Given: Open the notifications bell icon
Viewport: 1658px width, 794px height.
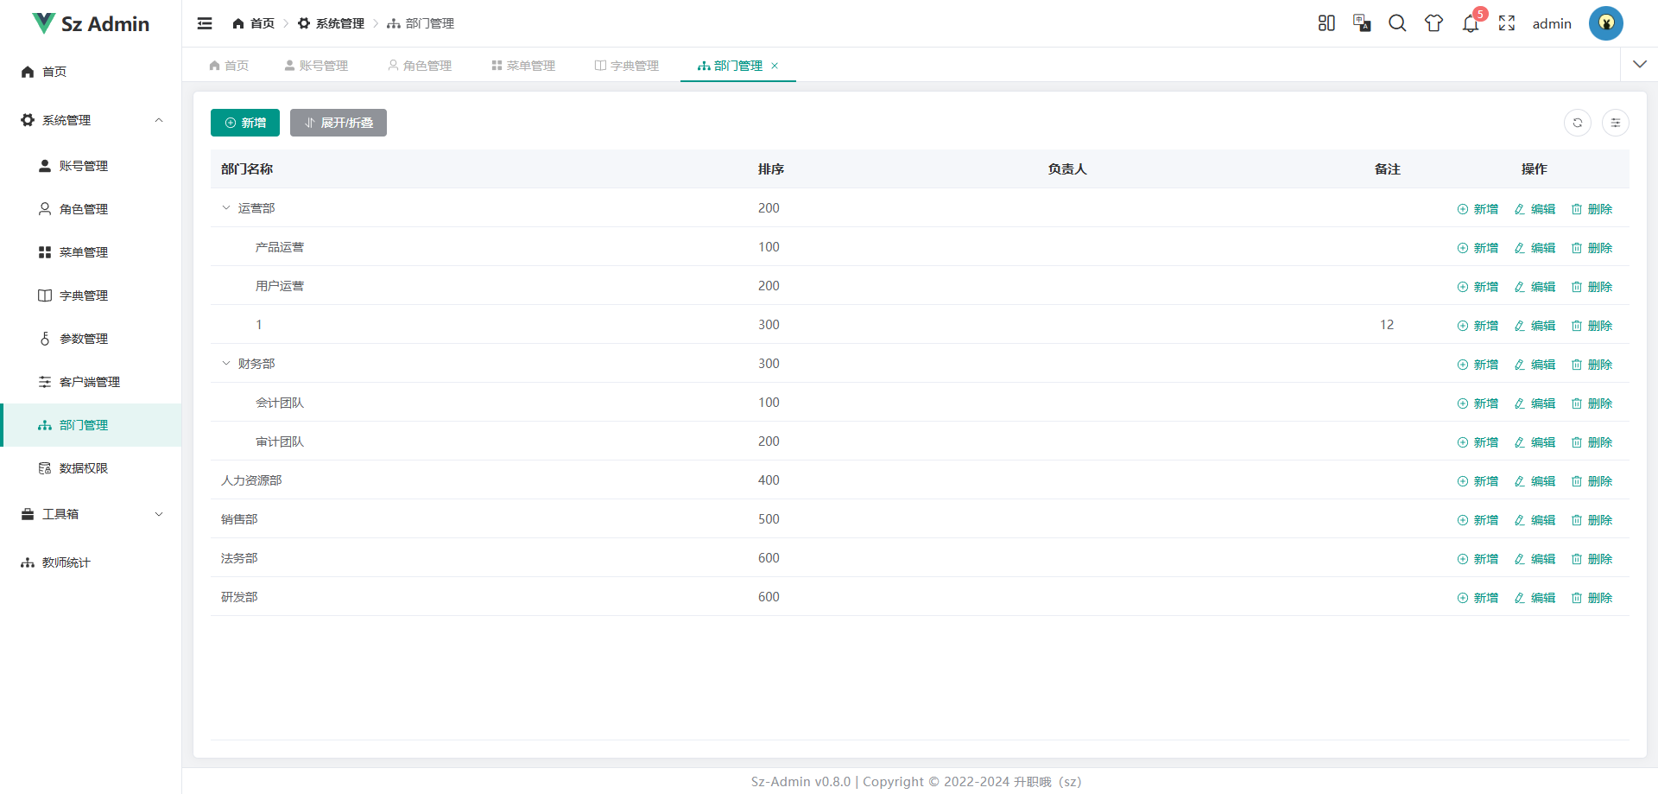Looking at the screenshot, I should point(1471,23).
